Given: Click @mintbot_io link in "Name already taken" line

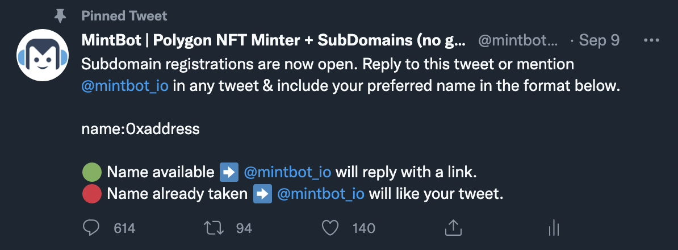Looking at the screenshot, I should tap(320, 194).
